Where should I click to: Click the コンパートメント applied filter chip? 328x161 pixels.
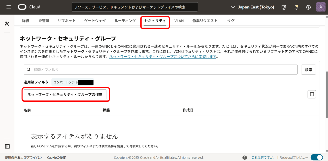point(73,82)
